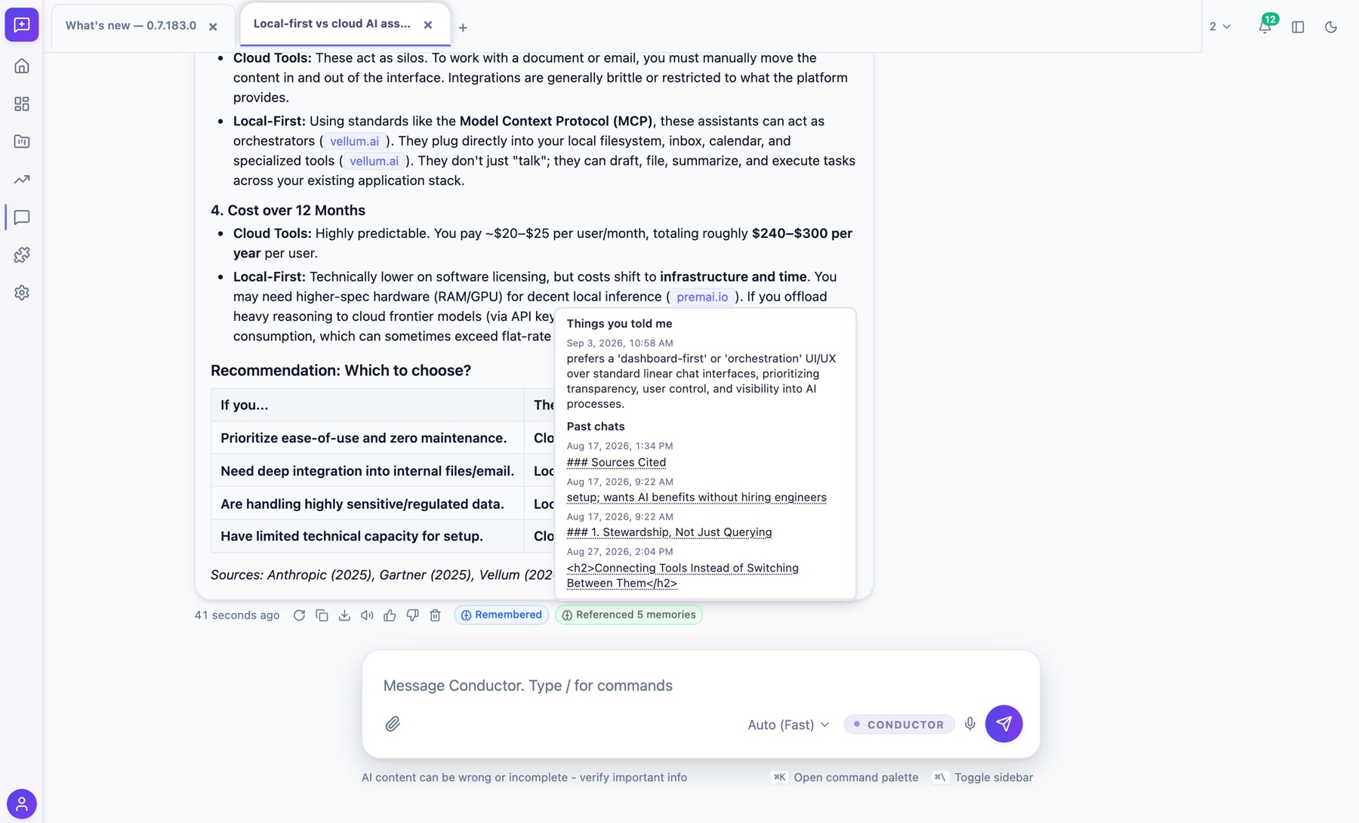Give the response a thumbs up
1359x823 pixels.
[390, 615]
